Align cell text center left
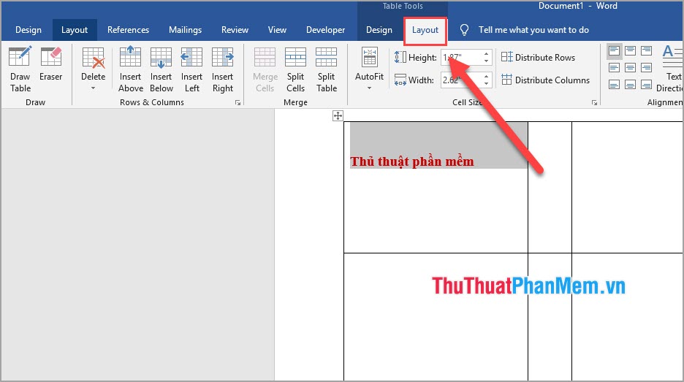Image resolution: width=684 pixels, height=382 pixels. pyautogui.click(x=614, y=68)
